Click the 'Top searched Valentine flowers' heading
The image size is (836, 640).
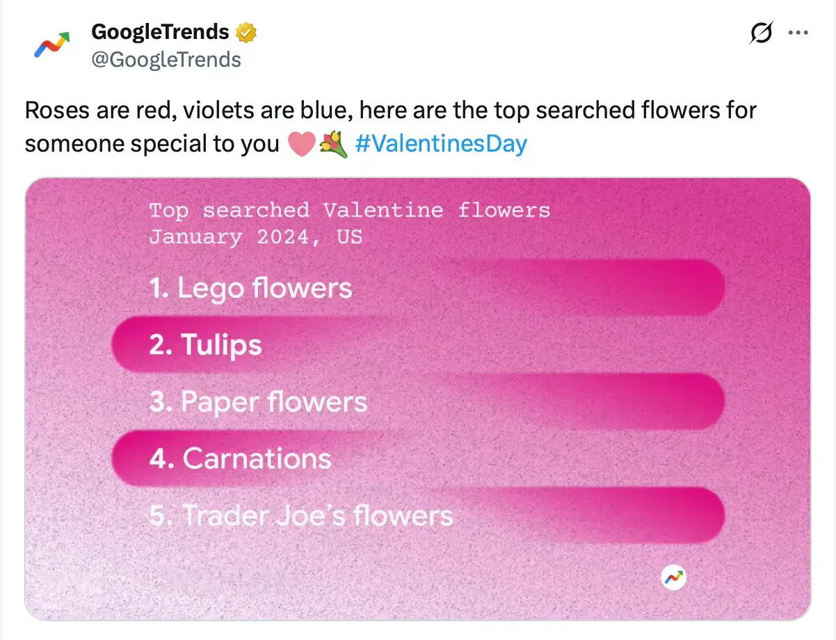[349, 210]
